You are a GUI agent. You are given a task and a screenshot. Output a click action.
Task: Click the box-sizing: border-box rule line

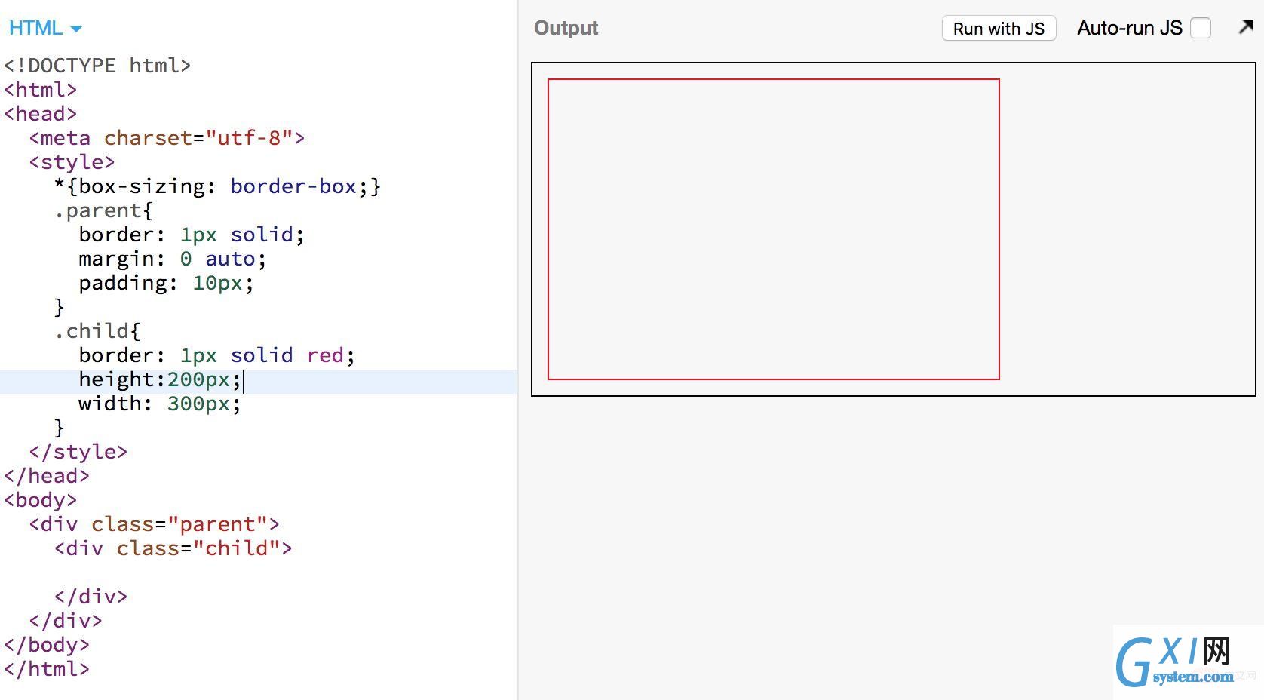(217, 186)
